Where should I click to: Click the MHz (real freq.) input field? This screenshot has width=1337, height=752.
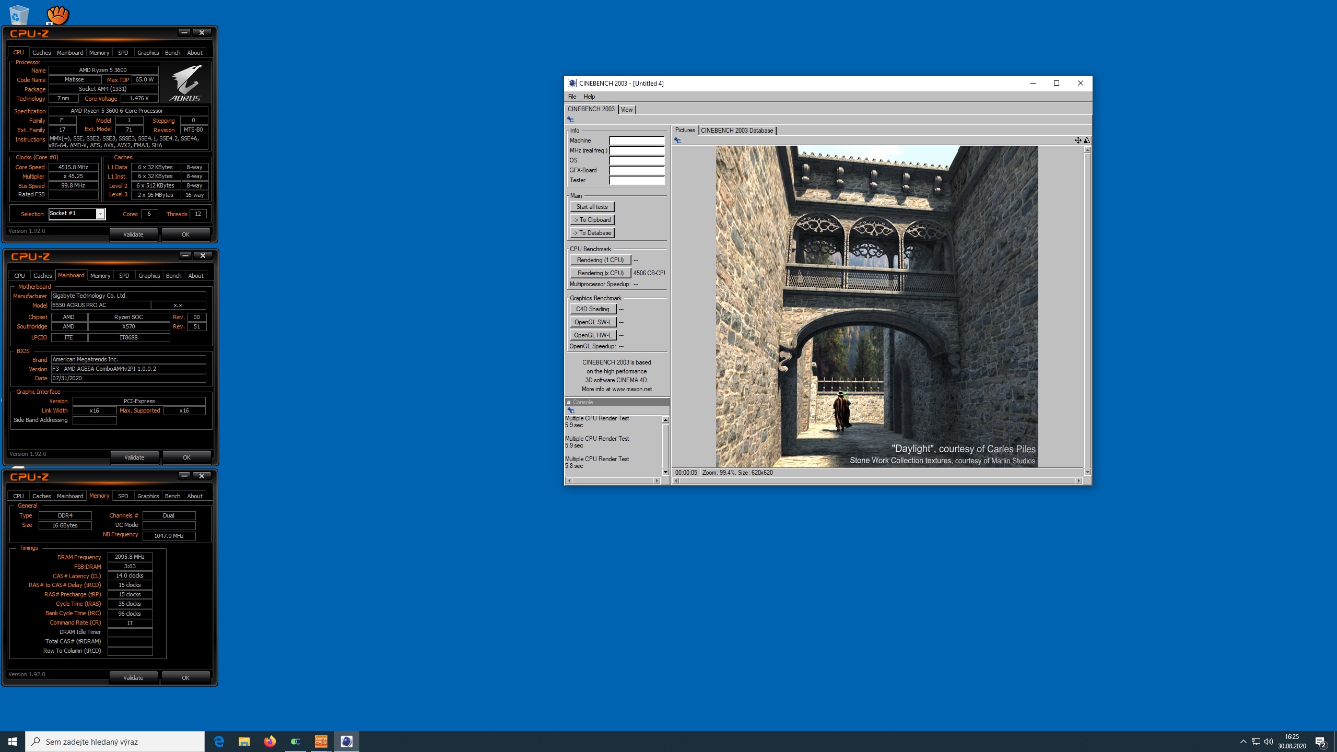637,150
